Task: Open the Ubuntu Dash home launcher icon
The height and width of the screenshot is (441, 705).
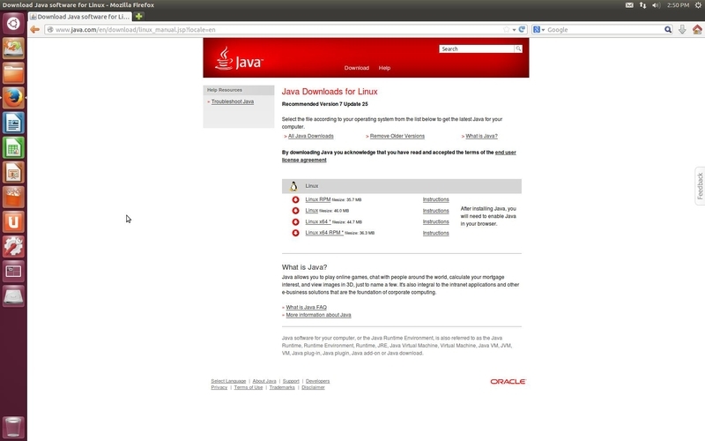Action: pyautogui.click(x=13, y=24)
